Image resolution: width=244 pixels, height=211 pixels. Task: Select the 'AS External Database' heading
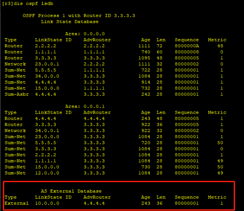pyautogui.click(x=71, y=191)
